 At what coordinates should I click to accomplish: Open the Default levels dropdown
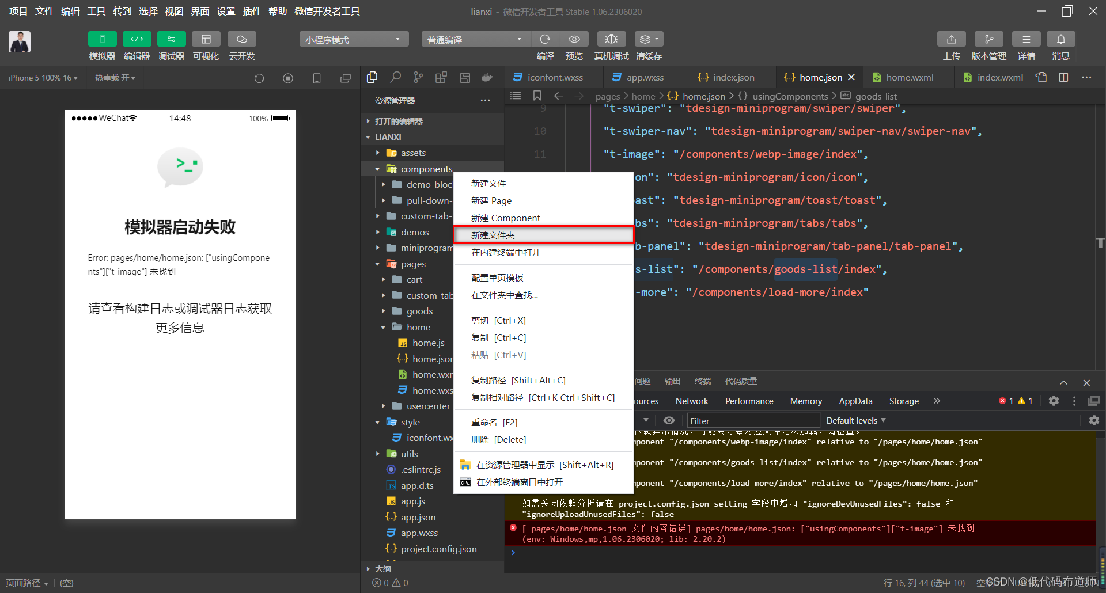[855, 421]
